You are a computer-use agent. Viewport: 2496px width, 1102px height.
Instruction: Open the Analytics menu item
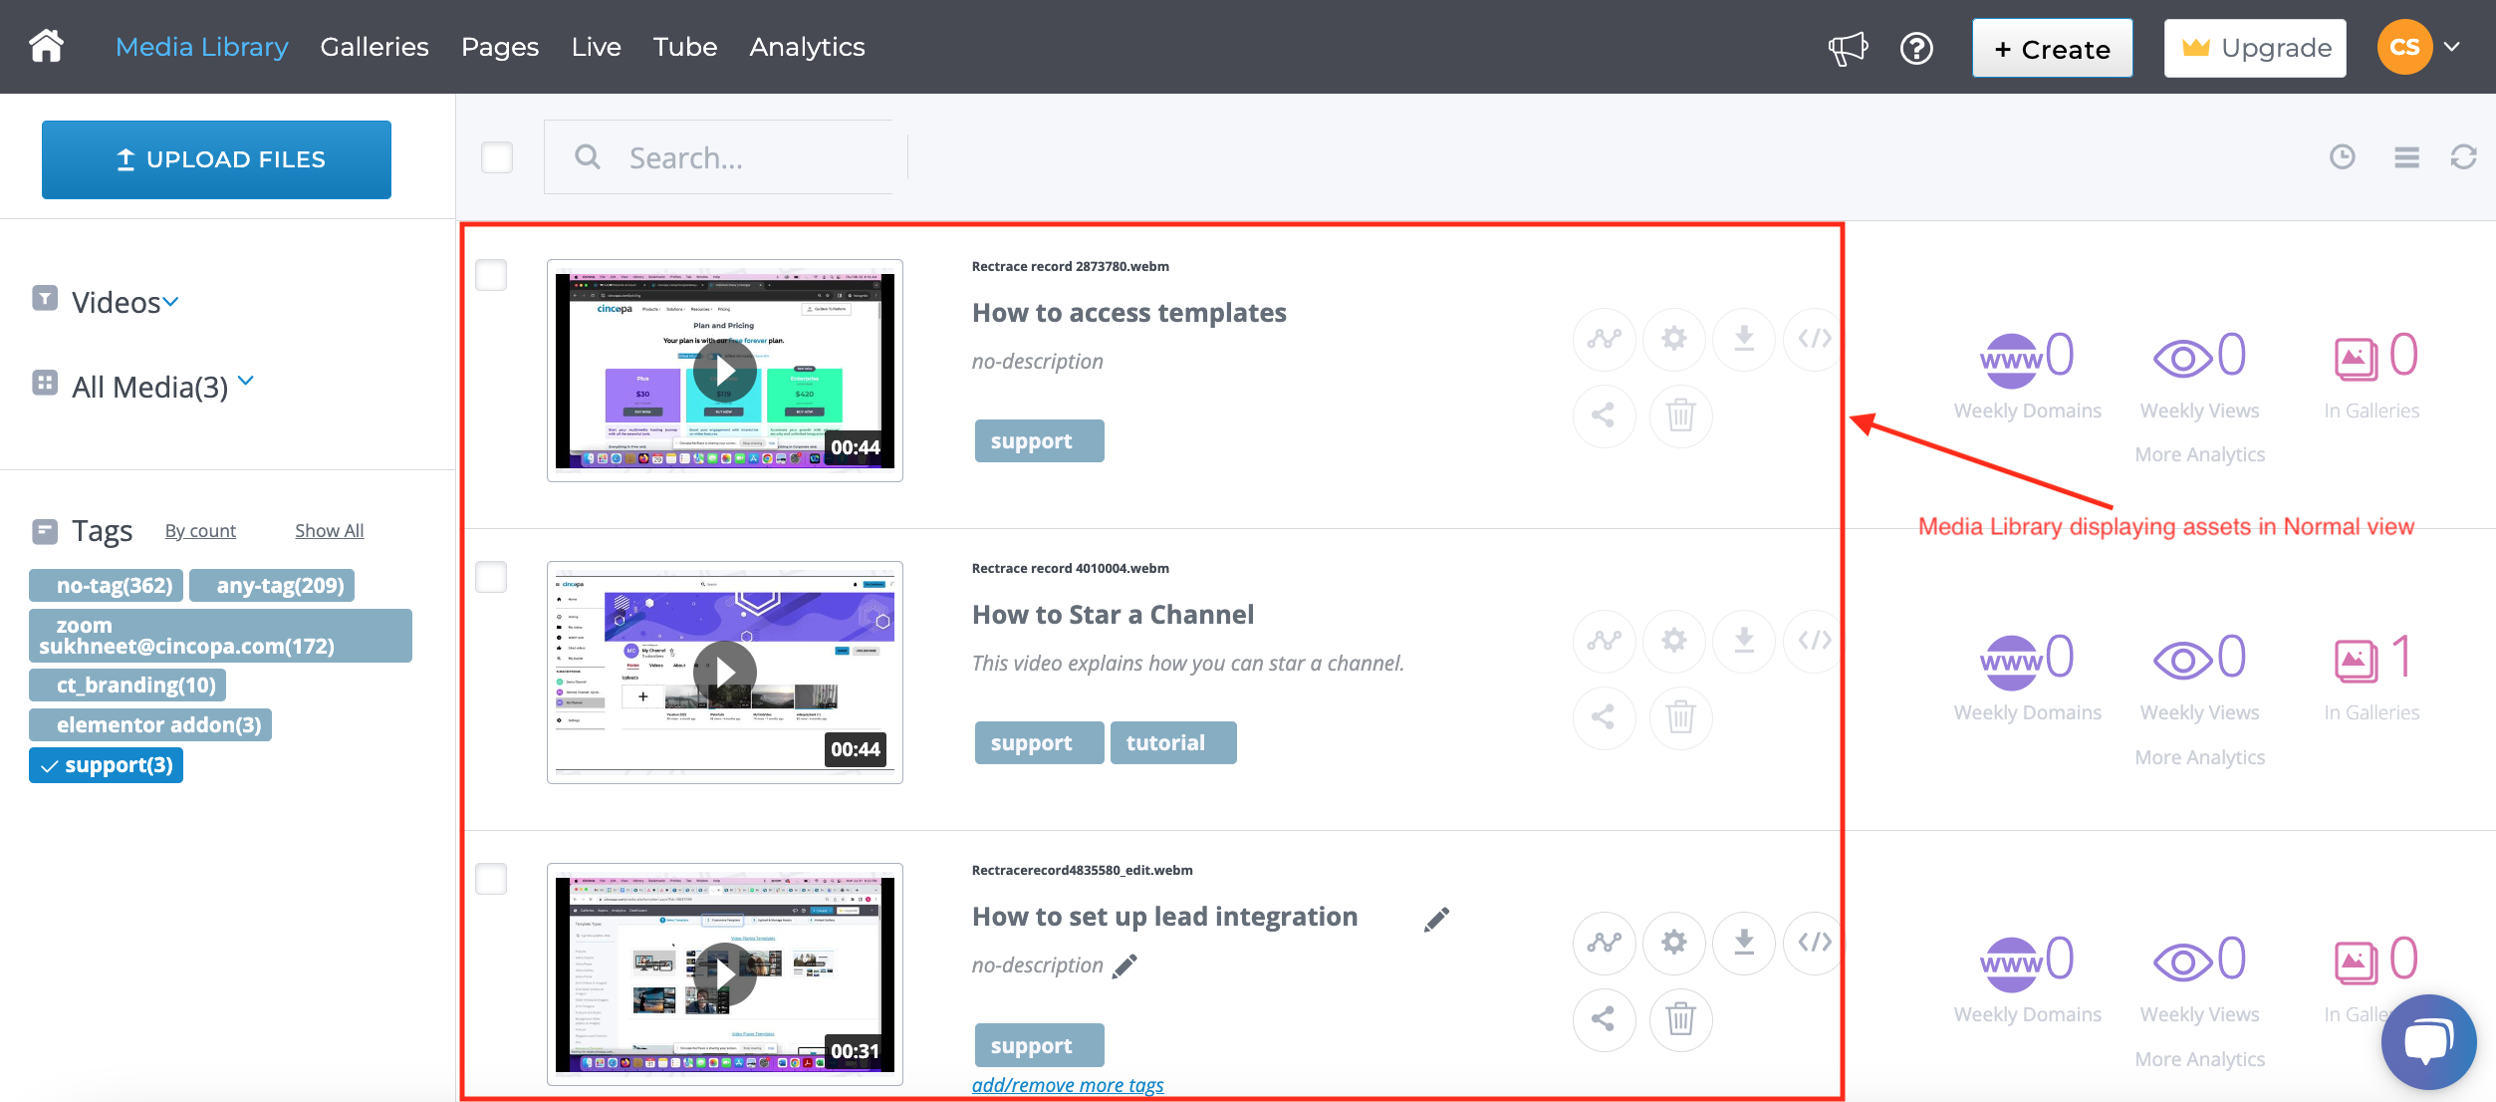(x=807, y=47)
